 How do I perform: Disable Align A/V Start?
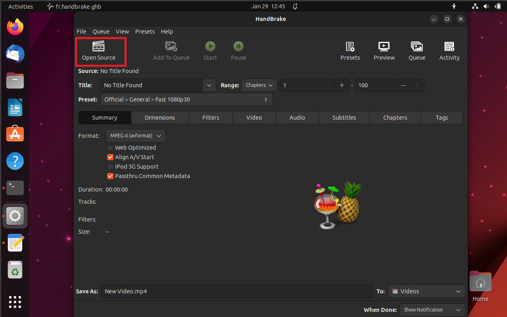coord(110,157)
